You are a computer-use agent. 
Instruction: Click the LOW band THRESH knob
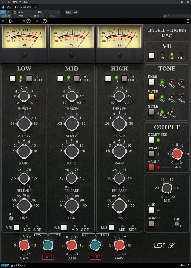tap(24, 96)
